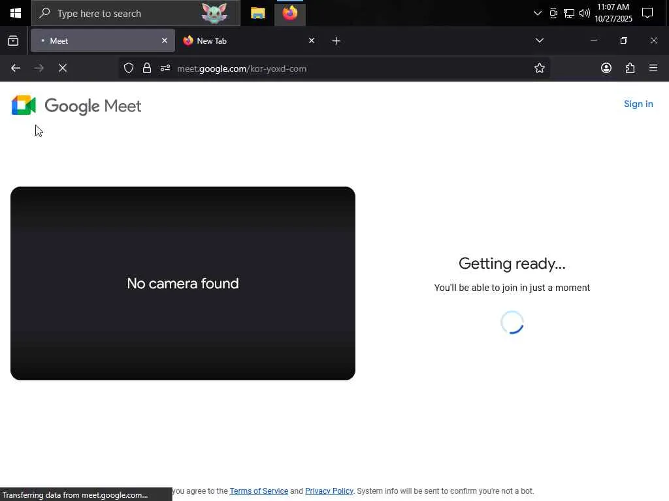Show hidden system tray icons
The image size is (669, 501).
click(537, 13)
